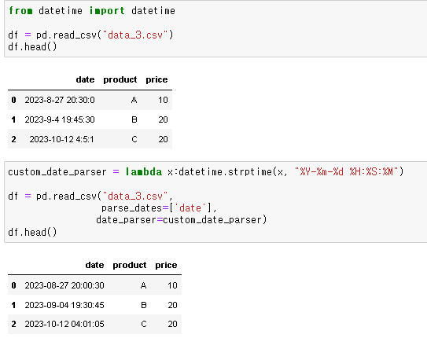Click price '10' in first output table
Viewport: 427px width, 338px height.
163,100
